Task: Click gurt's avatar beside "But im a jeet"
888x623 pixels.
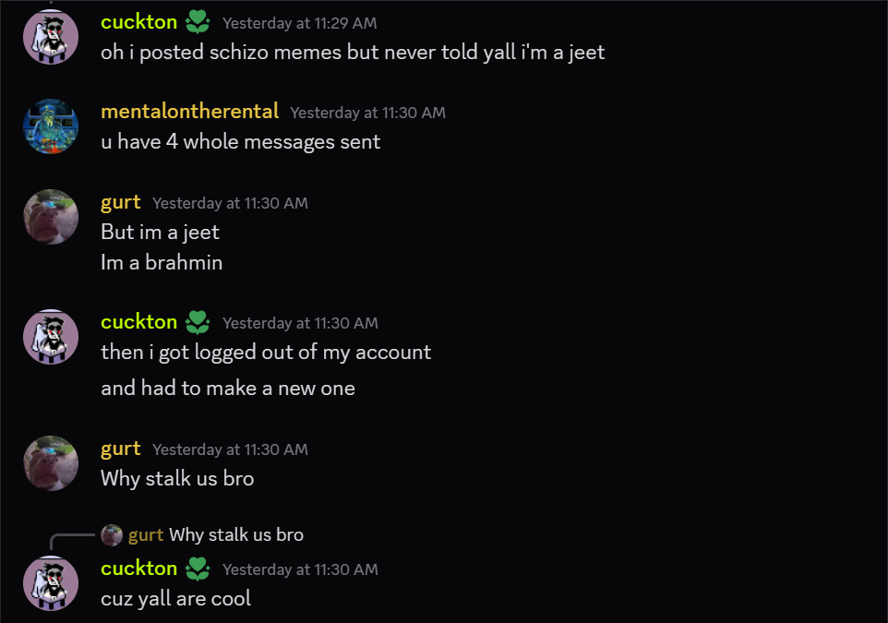Action: 50,217
